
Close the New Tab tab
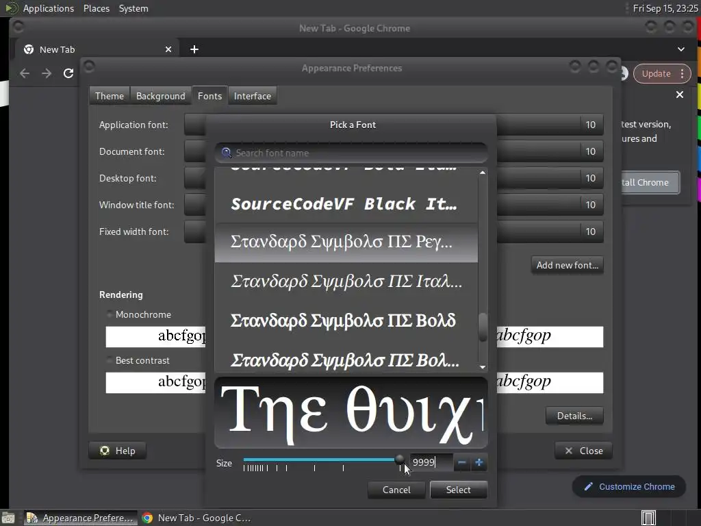168,49
